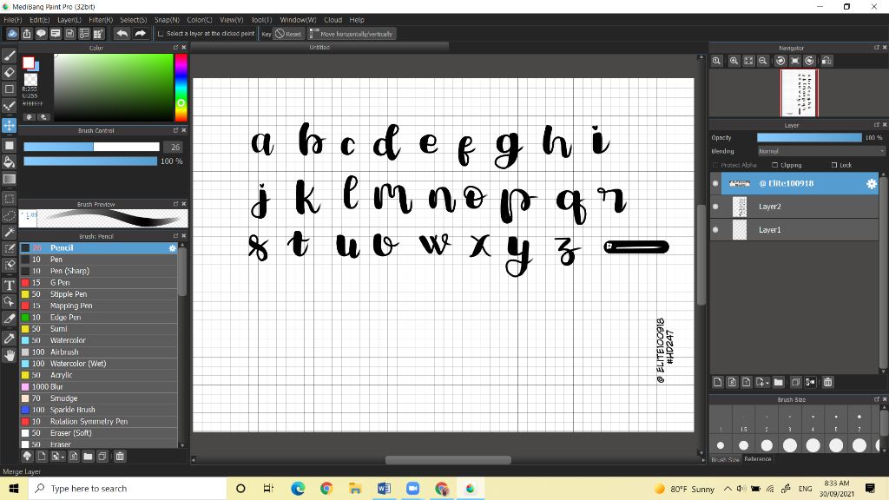Click the delete layer trash icon
The height and width of the screenshot is (500, 889).
[x=827, y=382]
